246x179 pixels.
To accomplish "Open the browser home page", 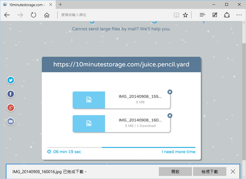I will (47, 15).
